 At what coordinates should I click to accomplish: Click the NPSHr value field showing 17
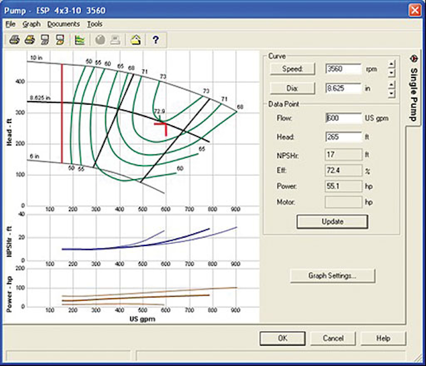(343, 155)
